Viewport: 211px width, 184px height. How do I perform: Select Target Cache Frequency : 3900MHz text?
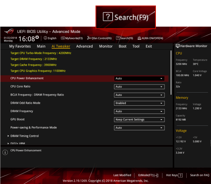click(x=33, y=65)
